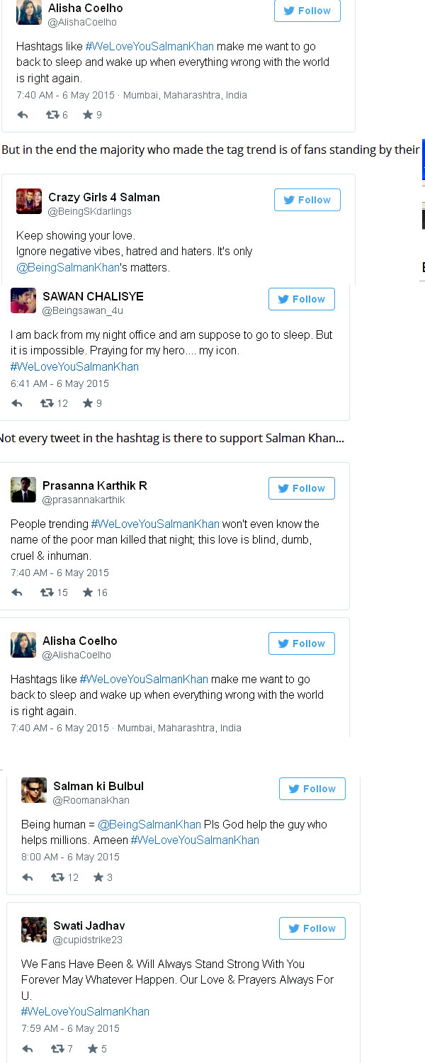Reply to Prasanna Karthik R's tweet
This screenshot has height=1063, width=425.
[x=17, y=592]
